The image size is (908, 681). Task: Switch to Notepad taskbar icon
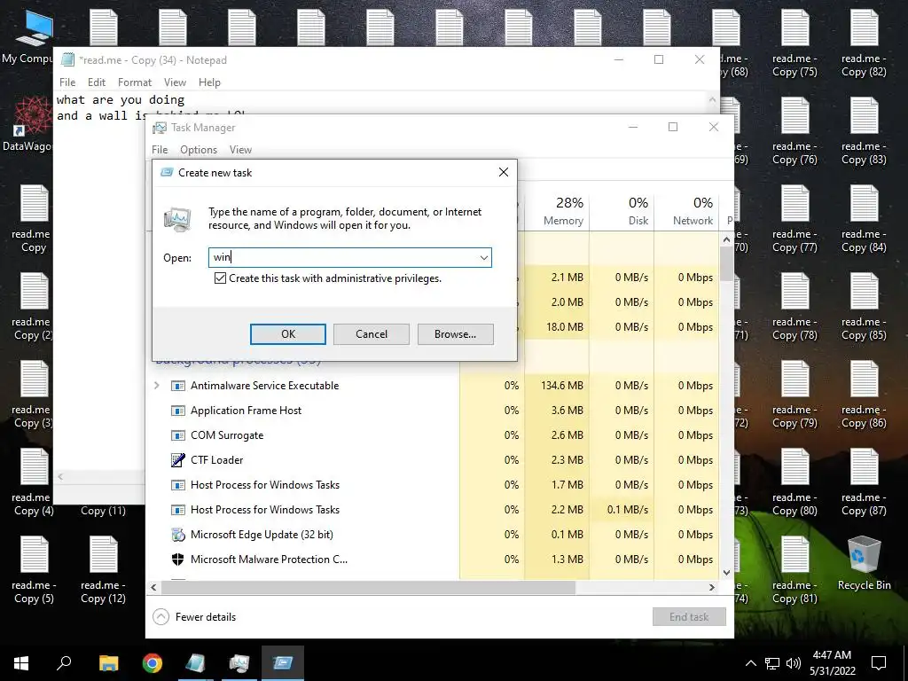point(196,663)
